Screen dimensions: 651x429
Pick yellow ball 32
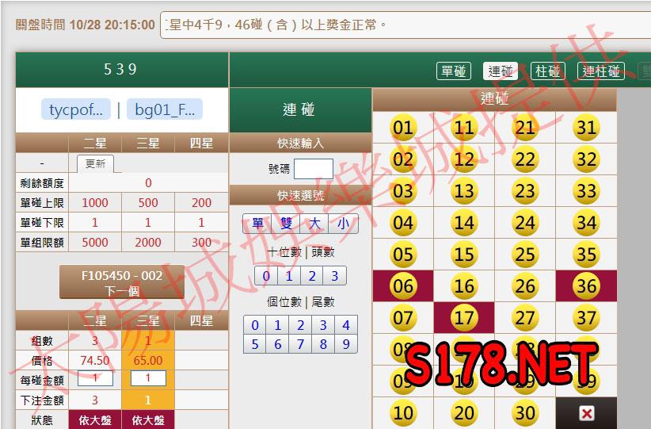[x=586, y=159]
